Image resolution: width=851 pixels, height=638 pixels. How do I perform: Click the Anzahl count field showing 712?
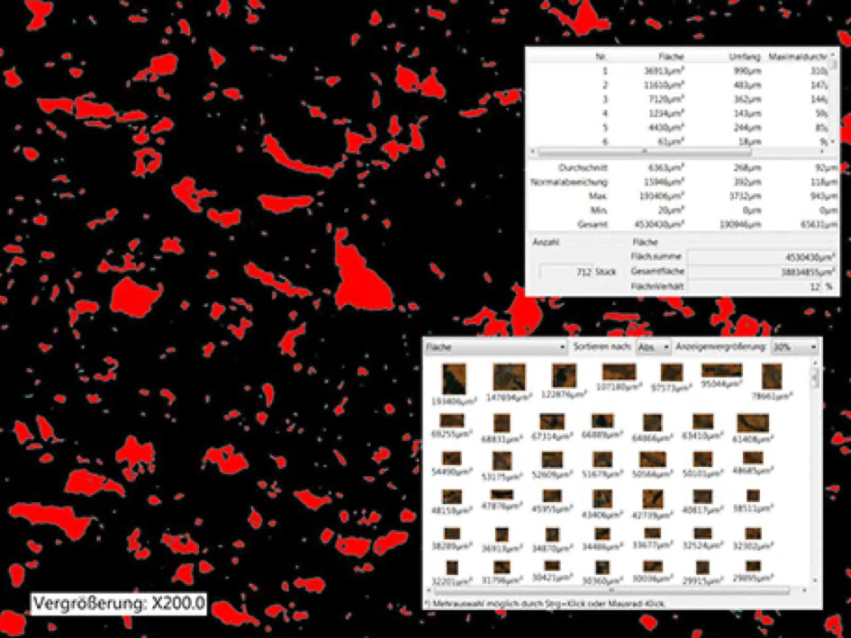[x=566, y=271]
